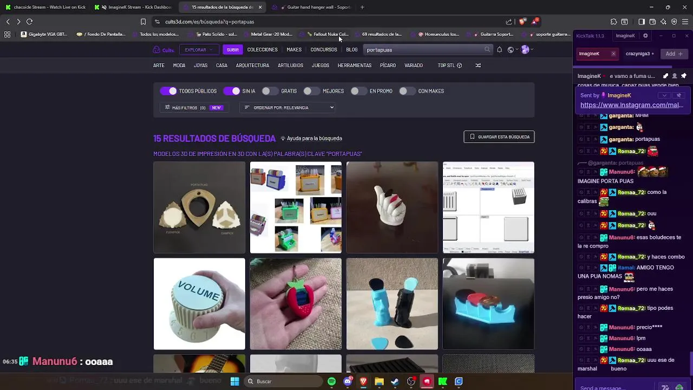
Task: Switch to the chacoide Stream browser tab
Action: (45, 7)
